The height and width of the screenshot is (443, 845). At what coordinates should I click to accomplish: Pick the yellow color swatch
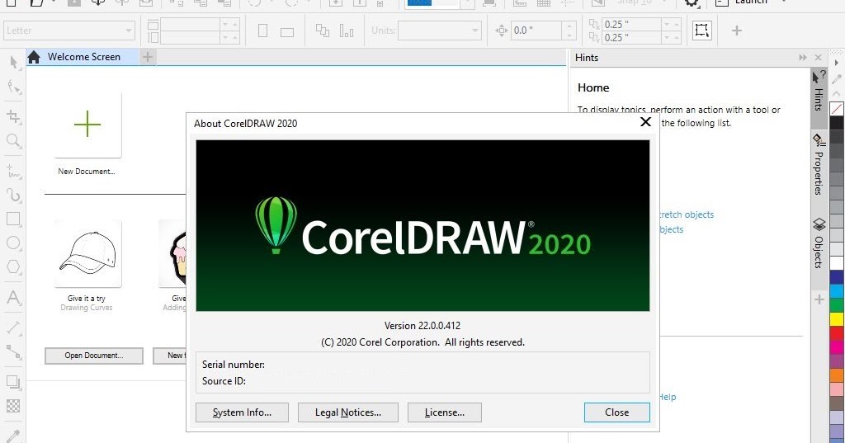tap(837, 319)
